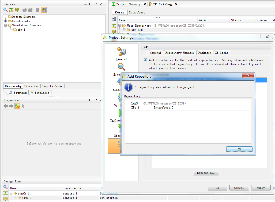Toggle the highlighted auto-scroll icon in Sources toolbar
The height and width of the screenshot is (202, 275).
click(44, 10)
